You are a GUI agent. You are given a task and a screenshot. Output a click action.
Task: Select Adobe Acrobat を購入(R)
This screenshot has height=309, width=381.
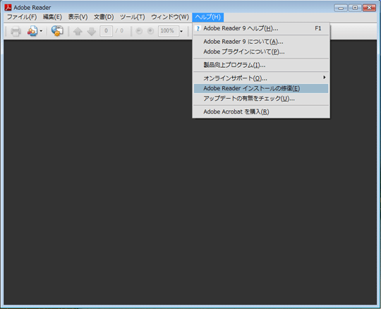261,111
